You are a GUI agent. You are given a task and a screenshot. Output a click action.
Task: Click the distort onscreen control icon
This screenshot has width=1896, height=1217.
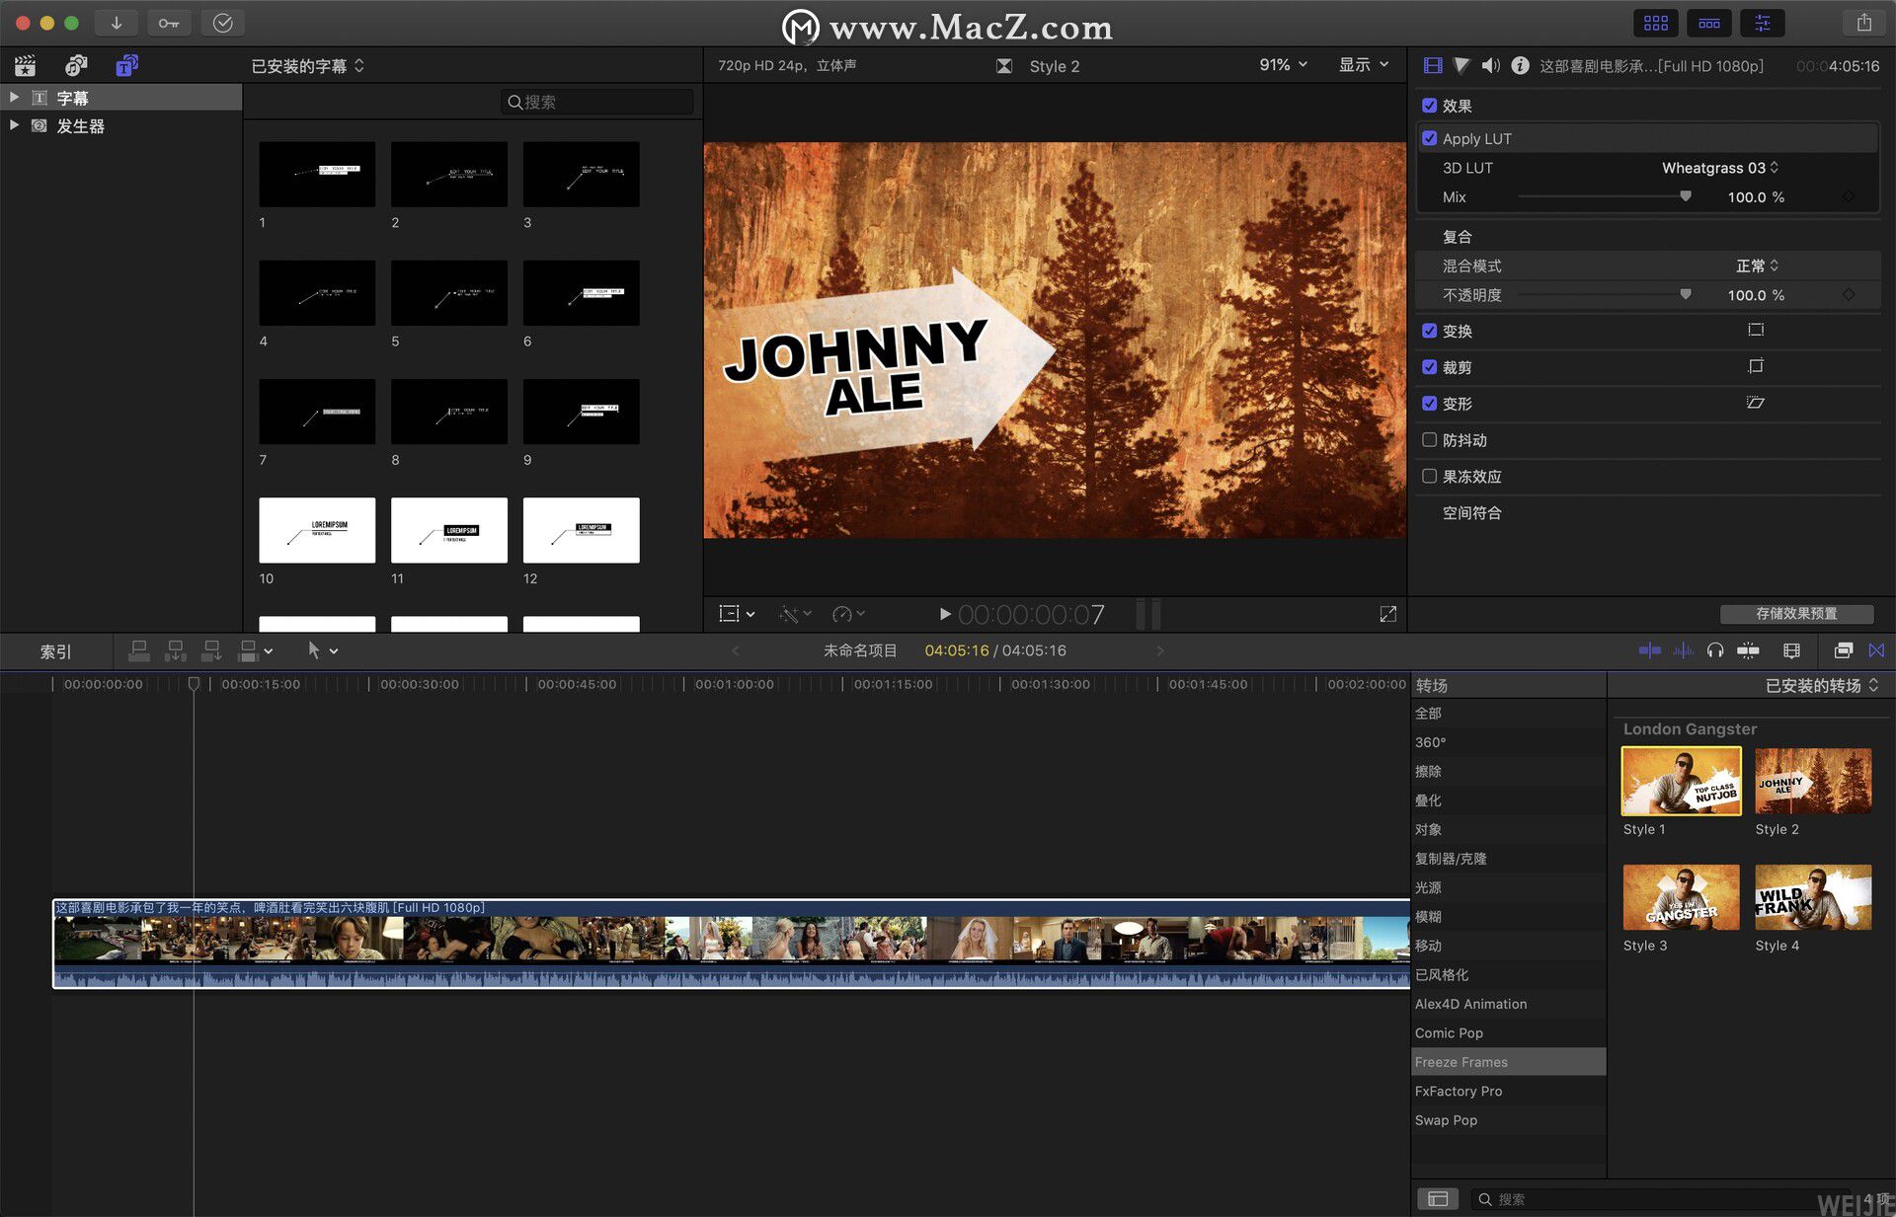pos(1756,403)
